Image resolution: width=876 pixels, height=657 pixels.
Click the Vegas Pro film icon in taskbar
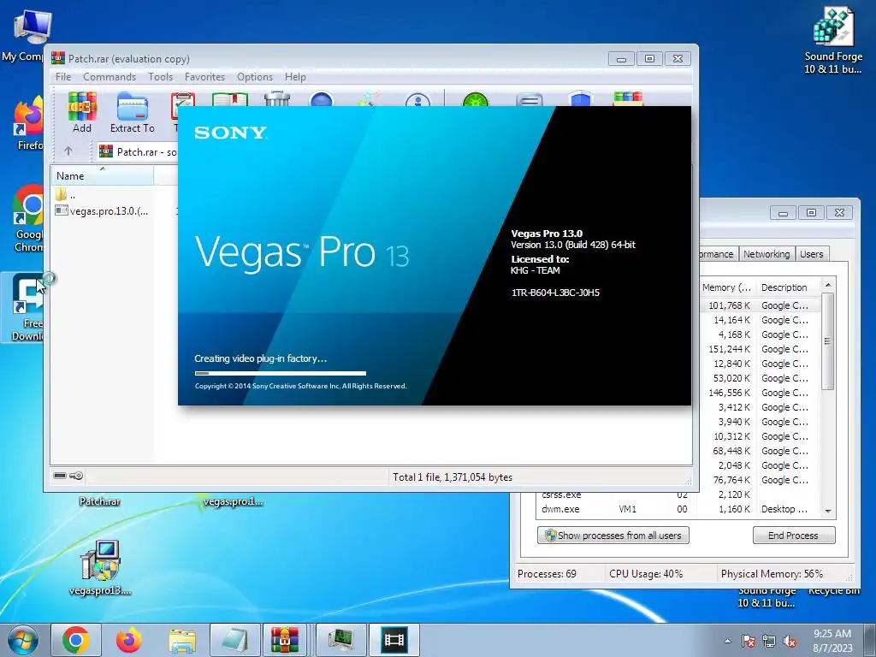tap(394, 640)
